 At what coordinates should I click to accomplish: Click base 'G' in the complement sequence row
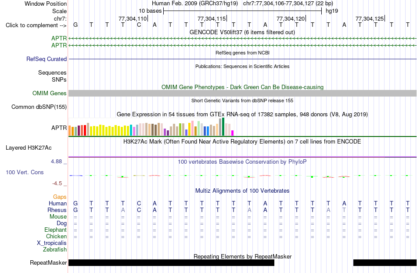pyautogui.click(x=75, y=25)
